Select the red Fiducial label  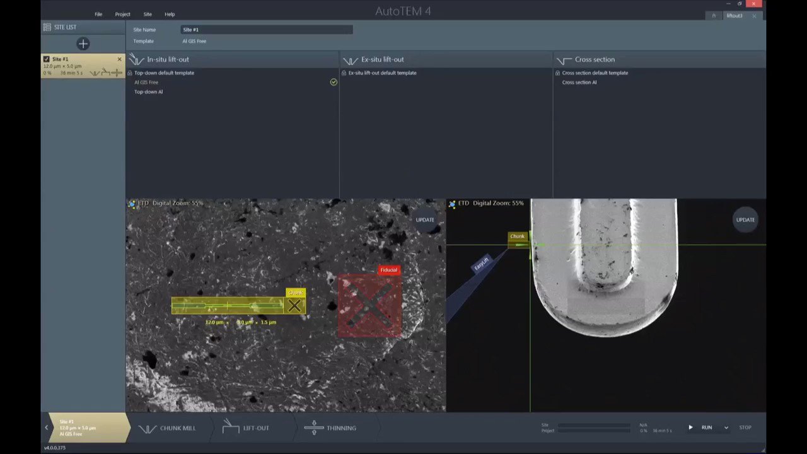(389, 270)
